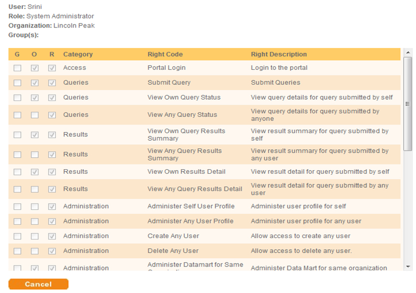Screen dimensions: 416x293
Task: Toggle R checkbox for View Own Query Status
Action: tap(51, 98)
